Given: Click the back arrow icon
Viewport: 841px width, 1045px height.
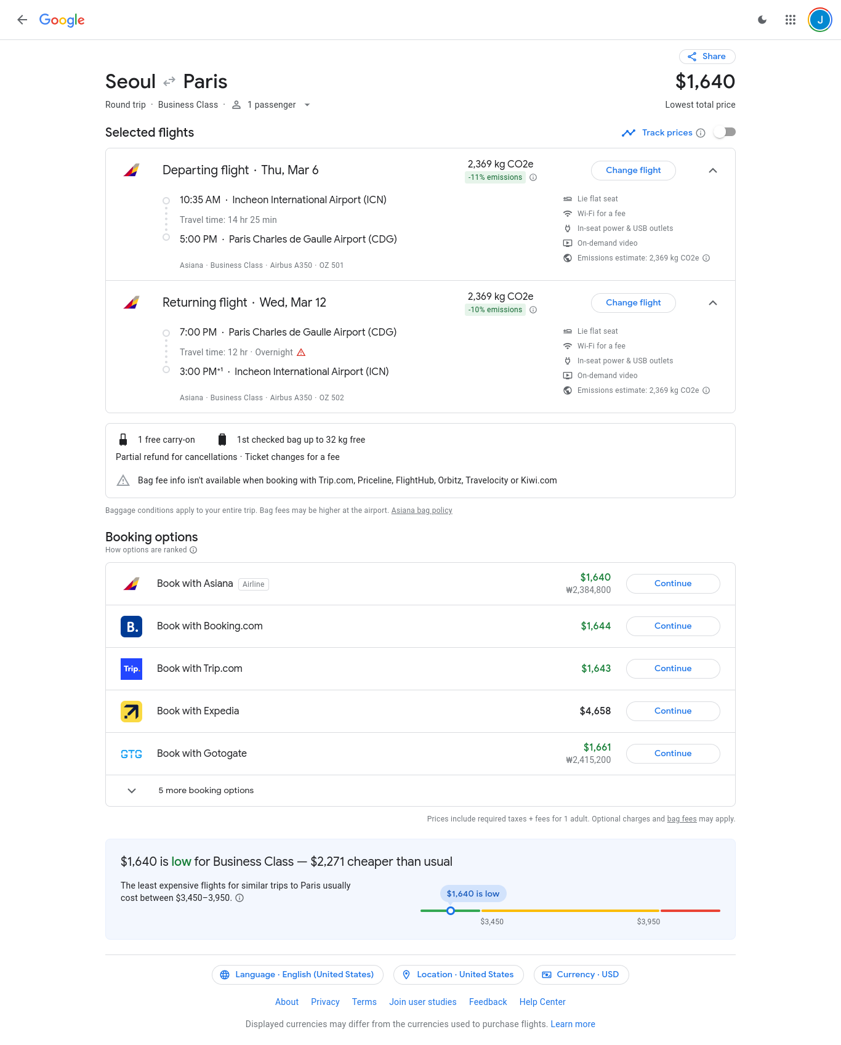Looking at the screenshot, I should point(22,20).
